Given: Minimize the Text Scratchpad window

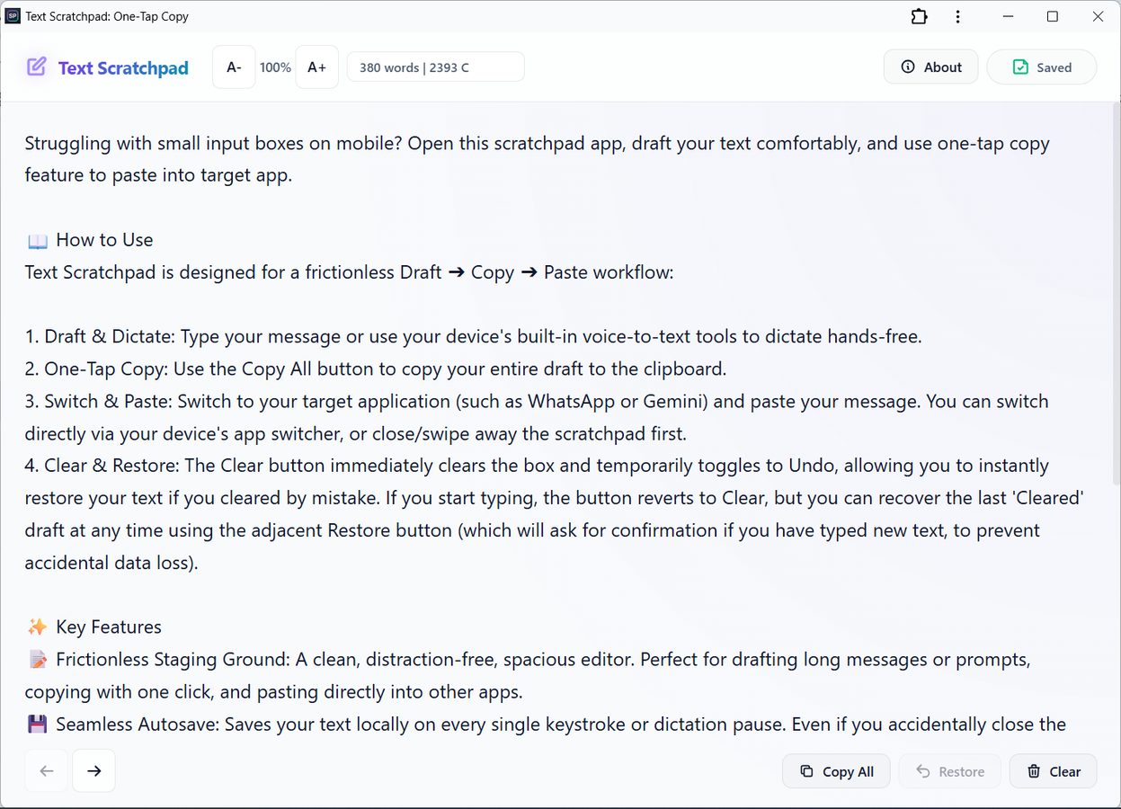Looking at the screenshot, I should click(x=1008, y=16).
